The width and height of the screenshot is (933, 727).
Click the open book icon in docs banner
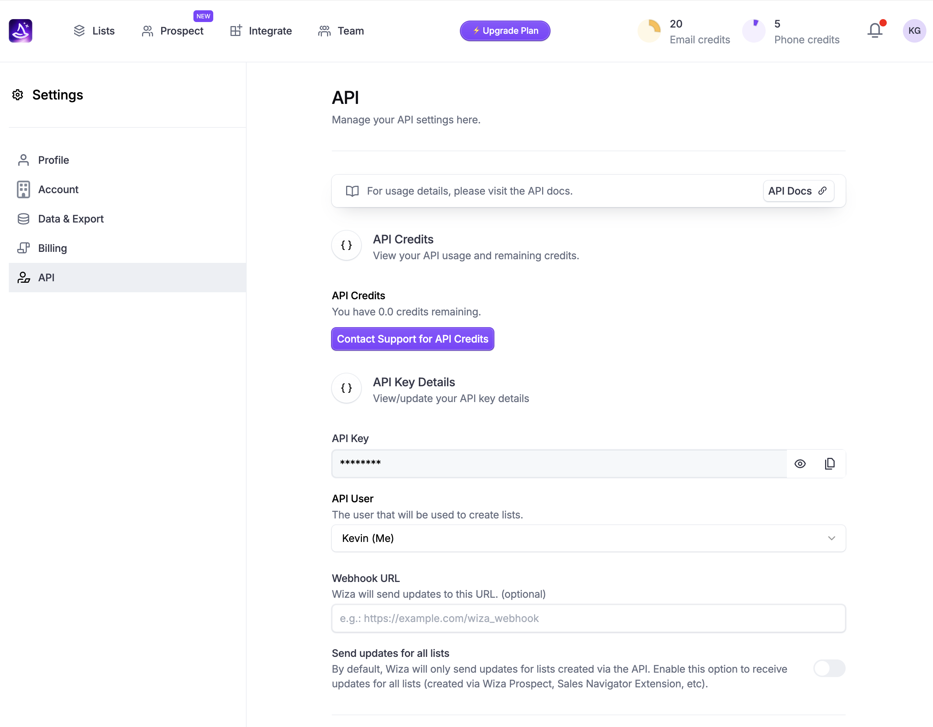coord(352,191)
